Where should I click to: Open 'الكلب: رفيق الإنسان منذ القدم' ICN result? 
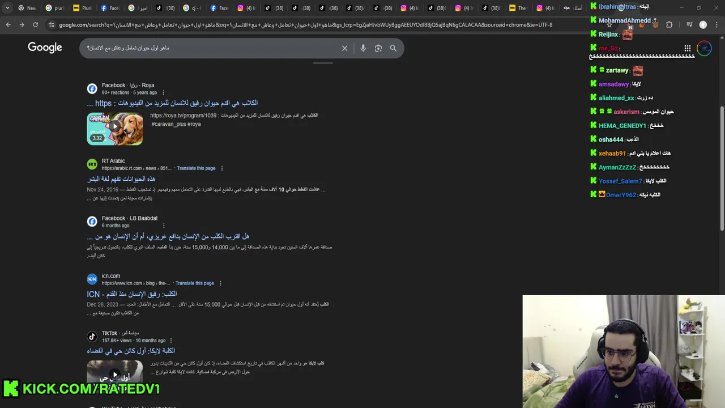132,294
